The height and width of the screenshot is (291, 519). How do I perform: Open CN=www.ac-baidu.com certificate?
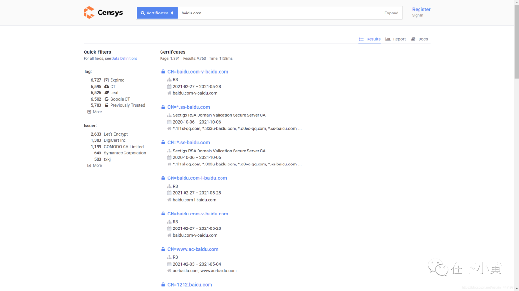point(193,249)
